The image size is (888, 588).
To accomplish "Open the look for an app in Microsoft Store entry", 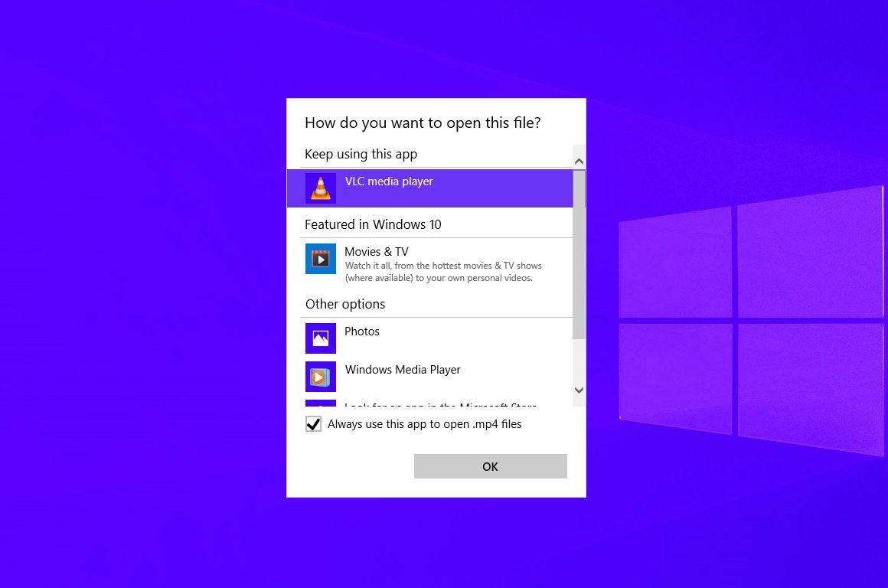I will [x=441, y=404].
